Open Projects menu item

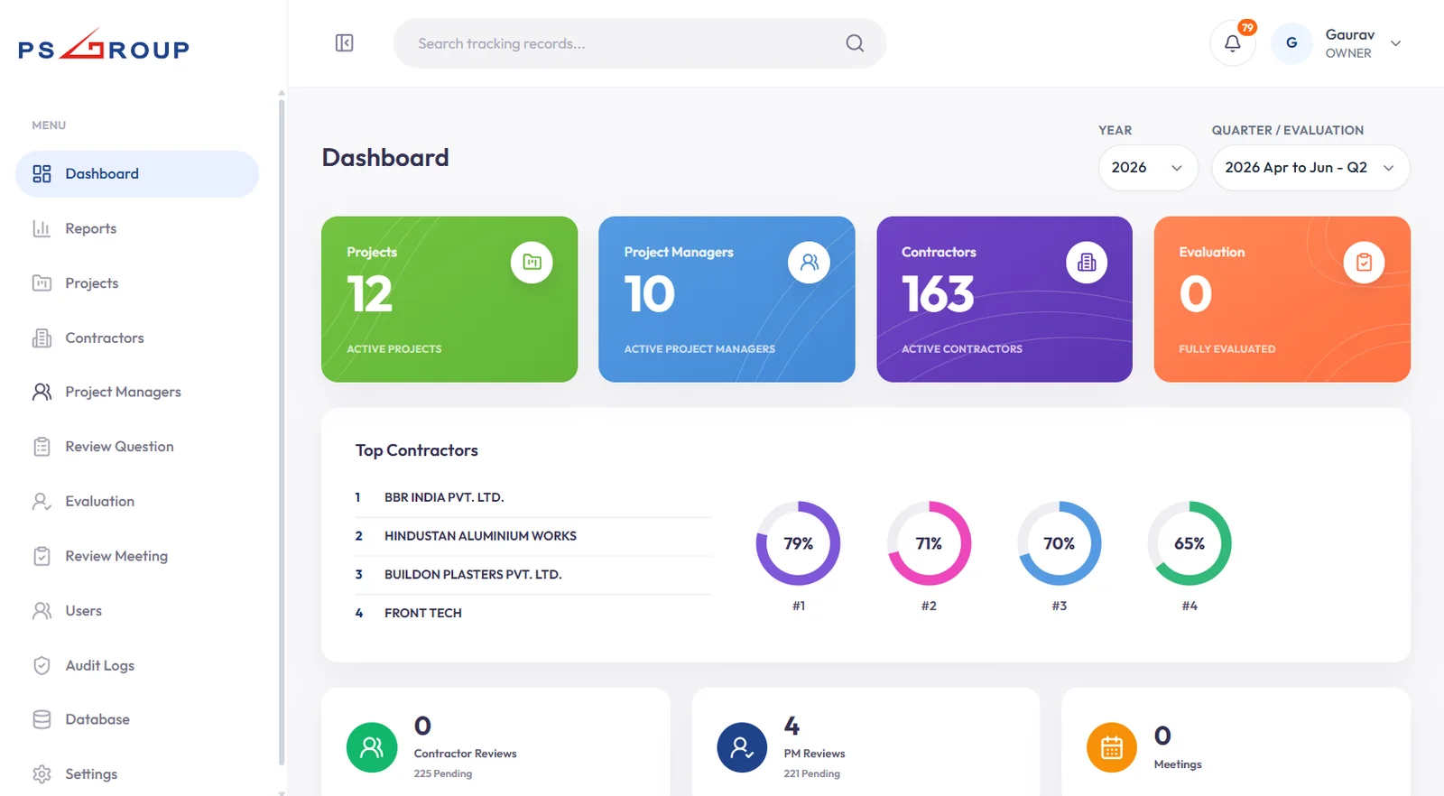click(x=137, y=283)
